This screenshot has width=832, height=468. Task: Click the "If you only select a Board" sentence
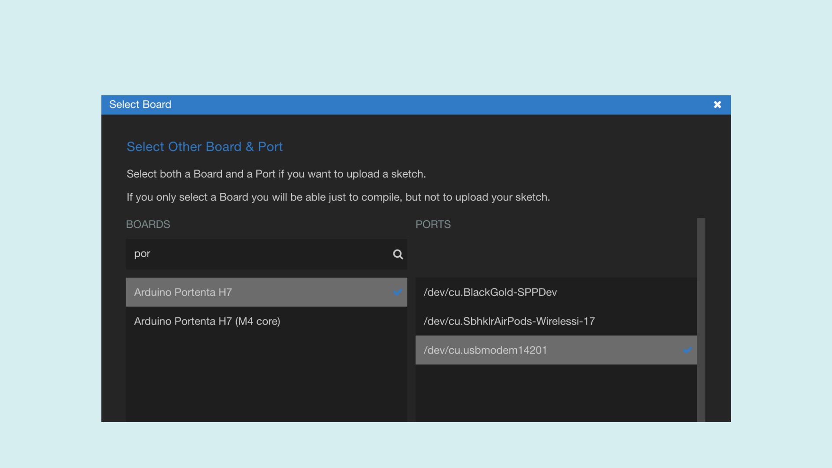(338, 197)
